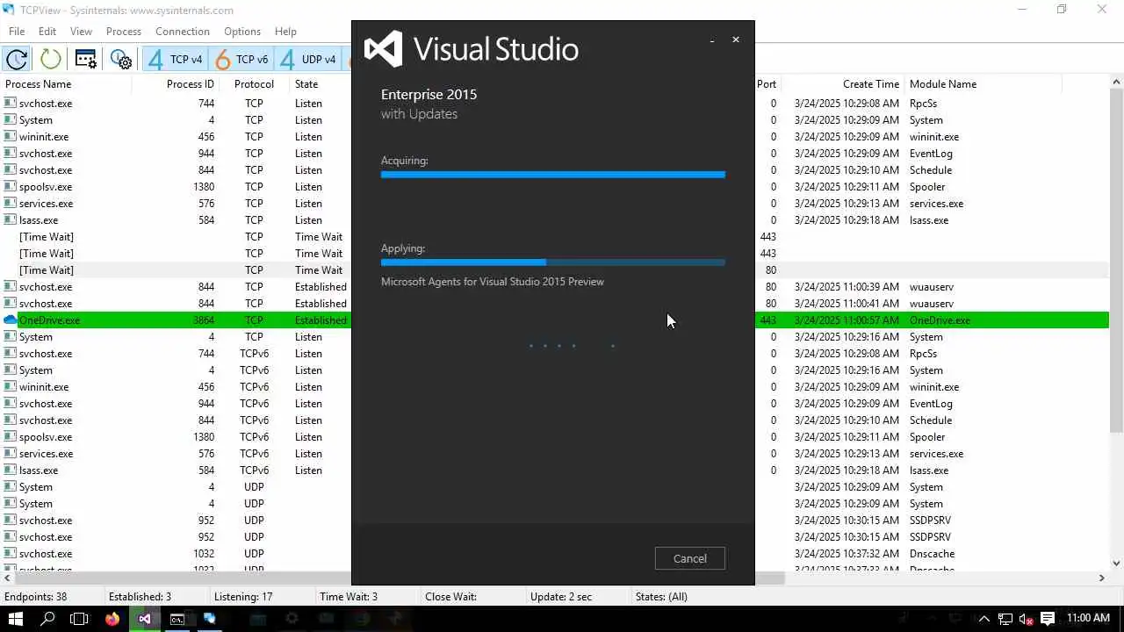Click the Acquiring progress bar
The width and height of the screenshot is (1124, 632).
coord(553,175)
